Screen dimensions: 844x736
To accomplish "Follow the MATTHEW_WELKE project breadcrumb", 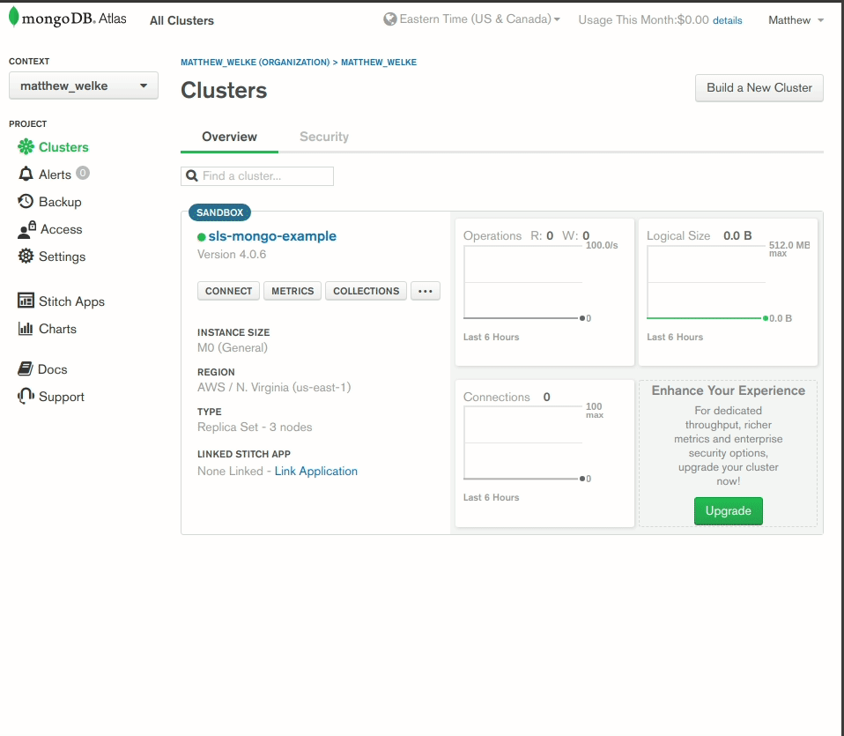I will [379, 63].
